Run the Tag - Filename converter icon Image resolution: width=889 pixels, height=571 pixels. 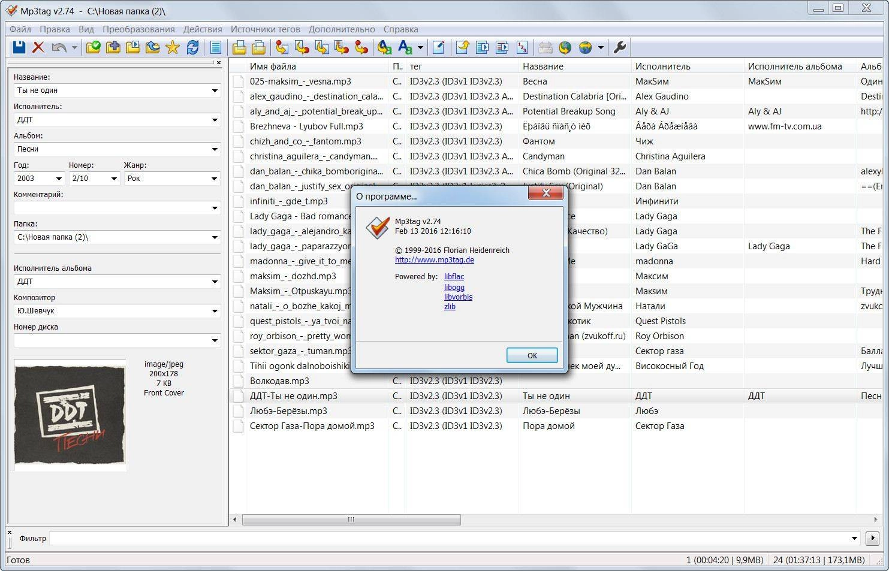(x=282, y=47)
